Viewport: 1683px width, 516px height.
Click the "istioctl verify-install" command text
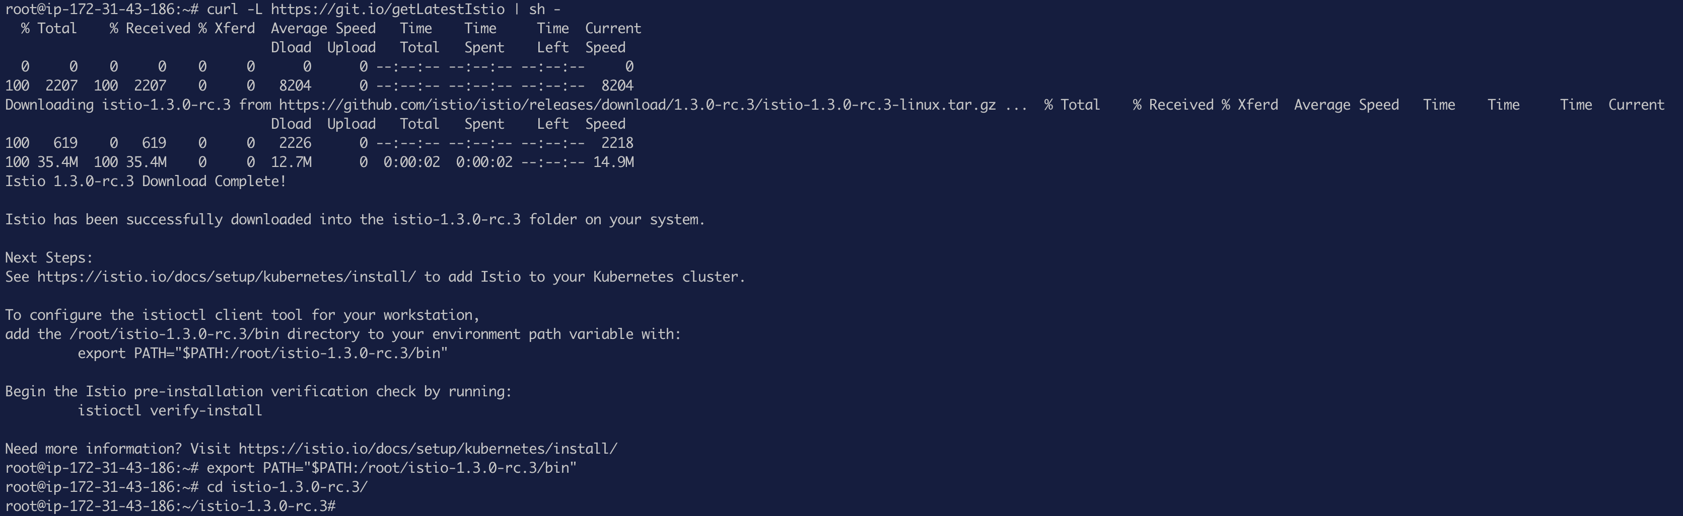click(x=170, y=411)
